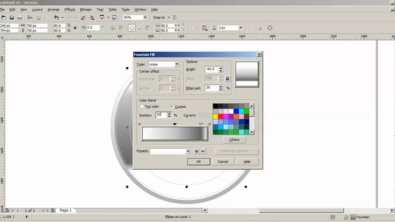Open the Type dropdown showing Linear
This screenshot has width=395, height=222.
pos(177,64)
